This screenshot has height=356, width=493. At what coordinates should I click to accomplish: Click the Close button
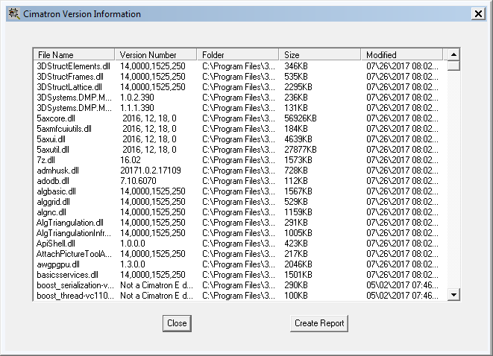(x=177, y=323)
